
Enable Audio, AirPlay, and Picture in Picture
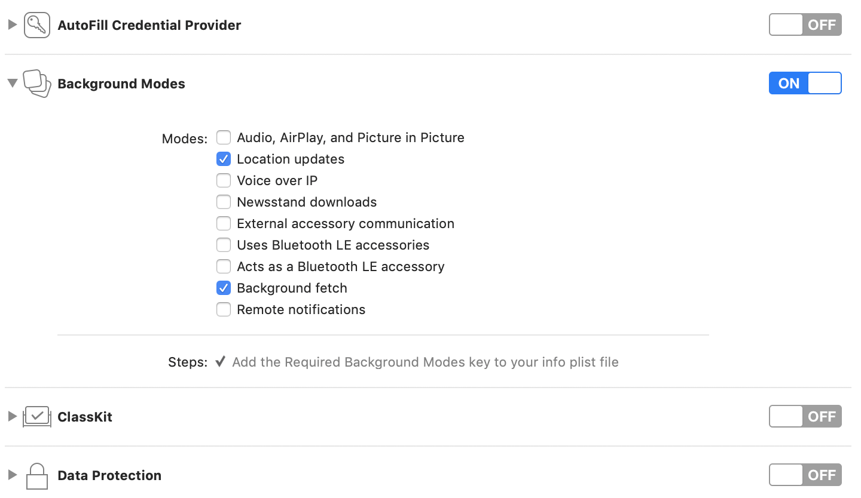[x=224, y=138]
